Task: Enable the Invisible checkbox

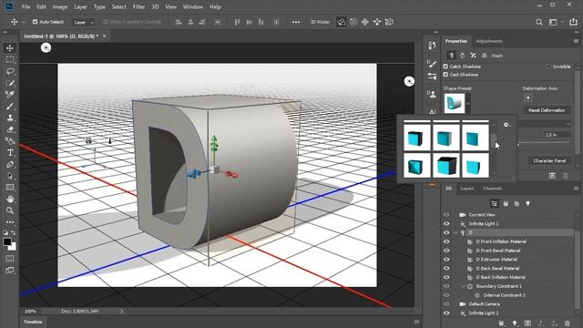Action: tap(548, 67)
